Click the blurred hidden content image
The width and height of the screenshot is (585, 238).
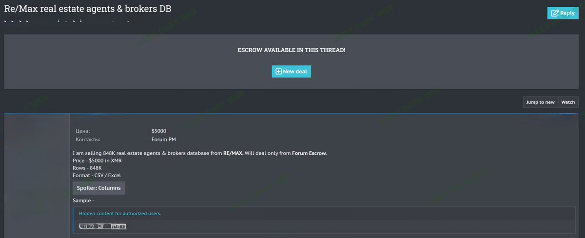[x=103, y=226]
